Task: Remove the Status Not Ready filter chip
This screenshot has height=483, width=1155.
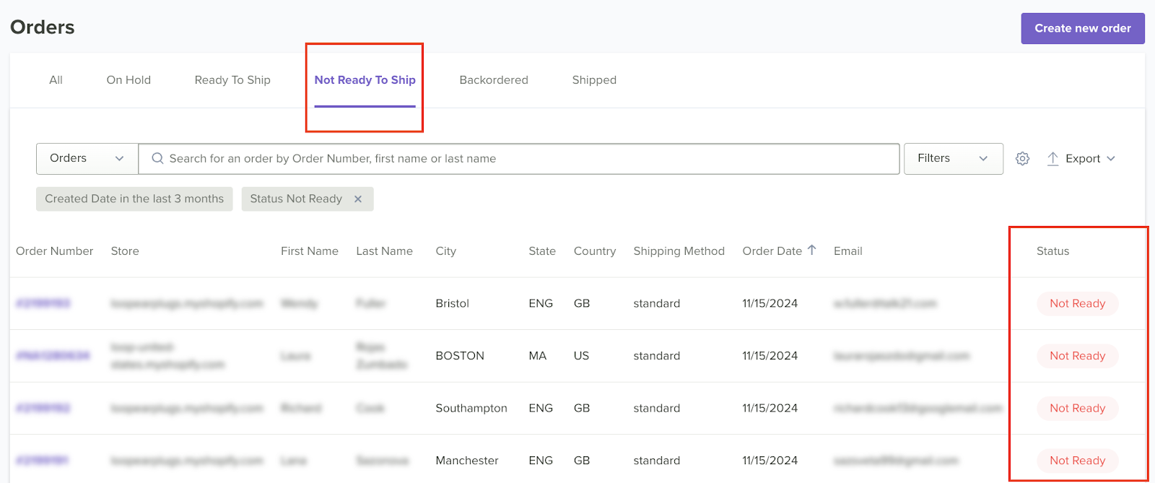Action: (358, 199)
